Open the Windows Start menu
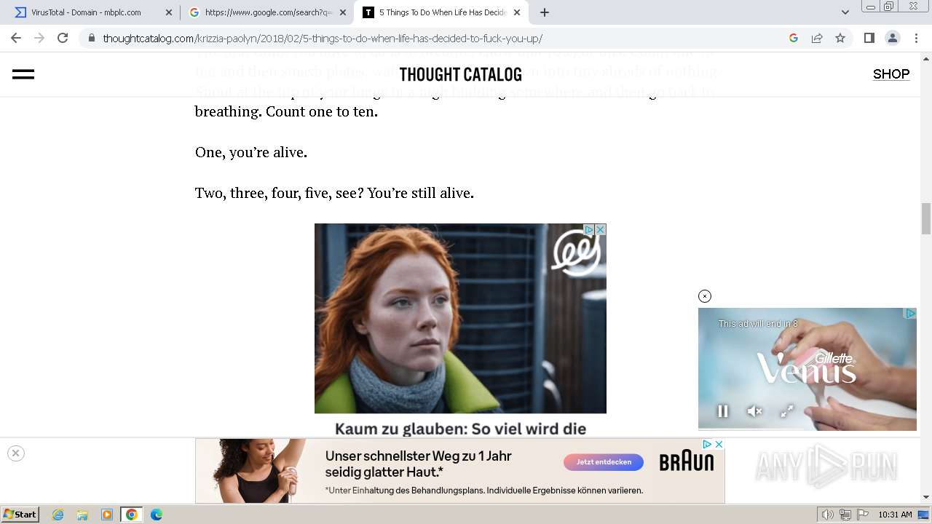Image resolution: width=932 pixels, height=524 pixels. (x=20, y=515)
